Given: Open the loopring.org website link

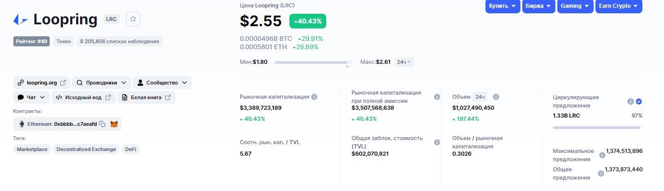Looking at the screenshot, I should click(x=41, y=83).
